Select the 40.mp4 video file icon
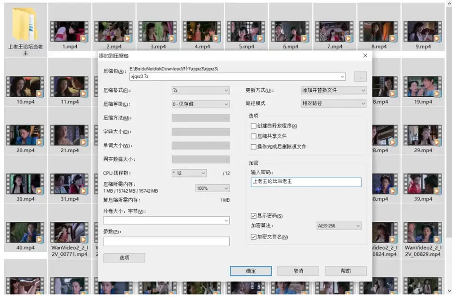Image resolution: width=452 pixels, height=297 pixels. click(x=25, y=233)
